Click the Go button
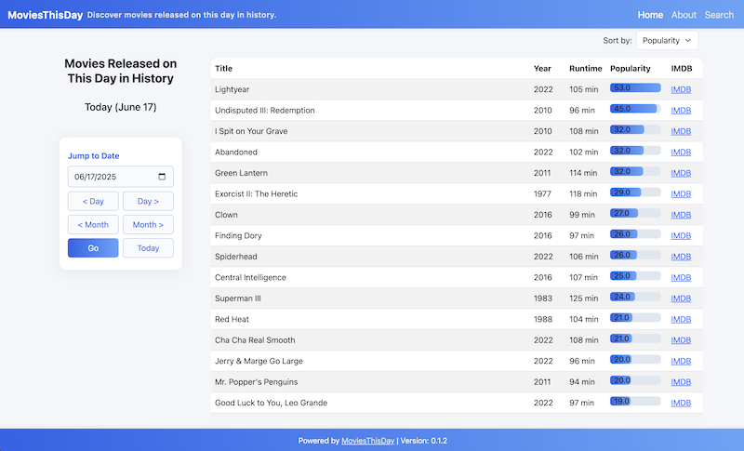 coord(93,248)
